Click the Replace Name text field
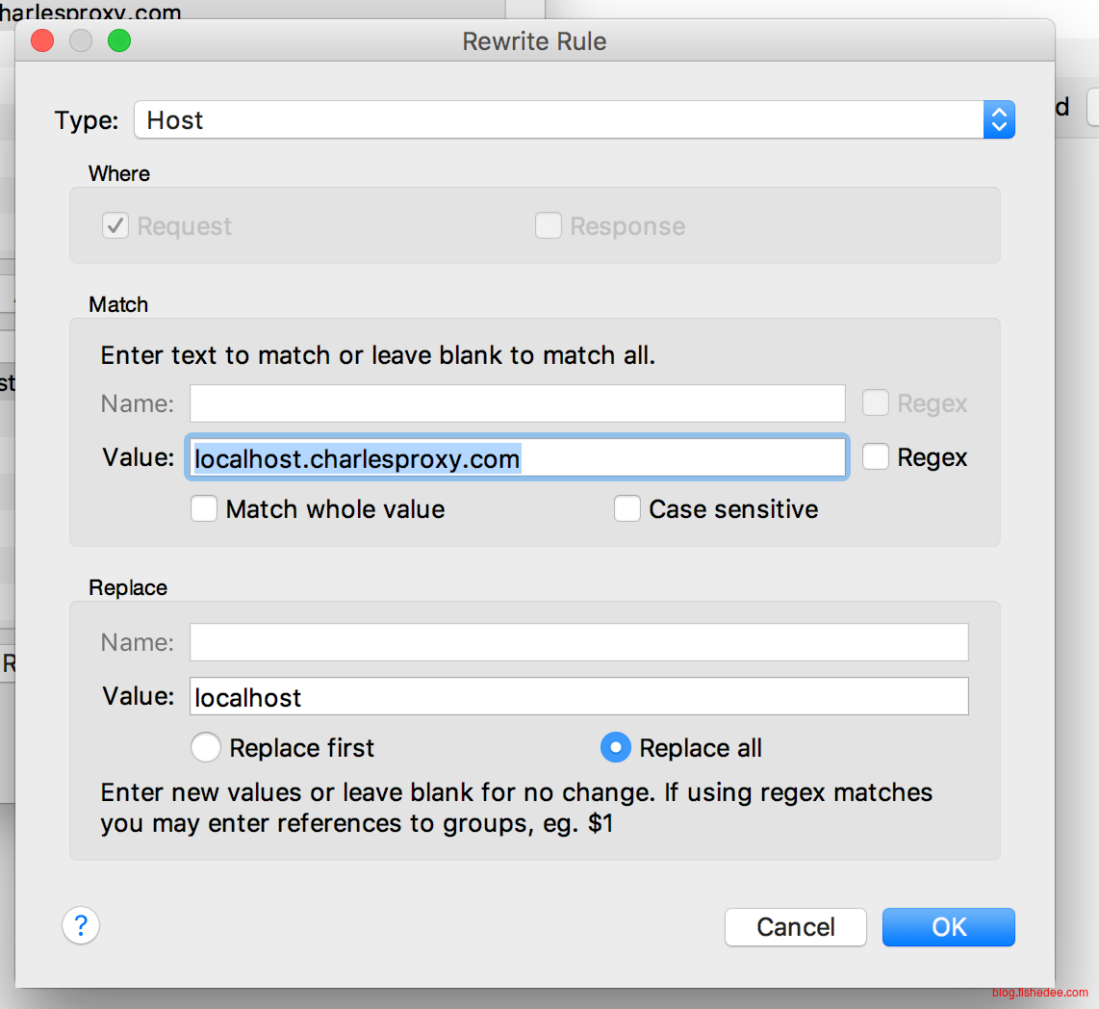The image size is (1099, 1009). point(578,642)
